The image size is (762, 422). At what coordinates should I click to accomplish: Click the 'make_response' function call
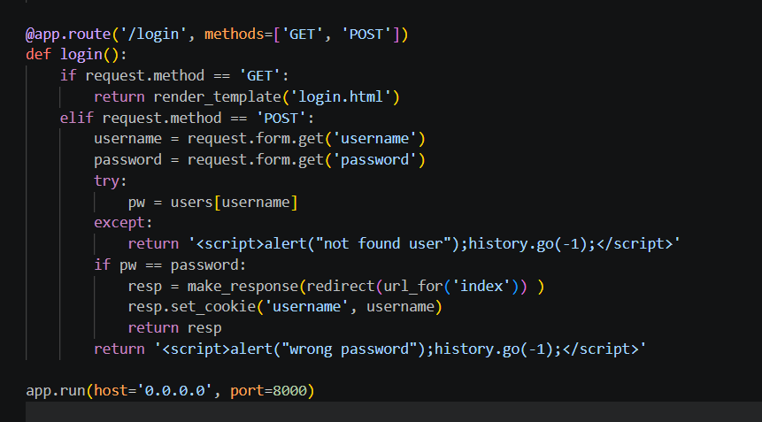pos(242,286)
